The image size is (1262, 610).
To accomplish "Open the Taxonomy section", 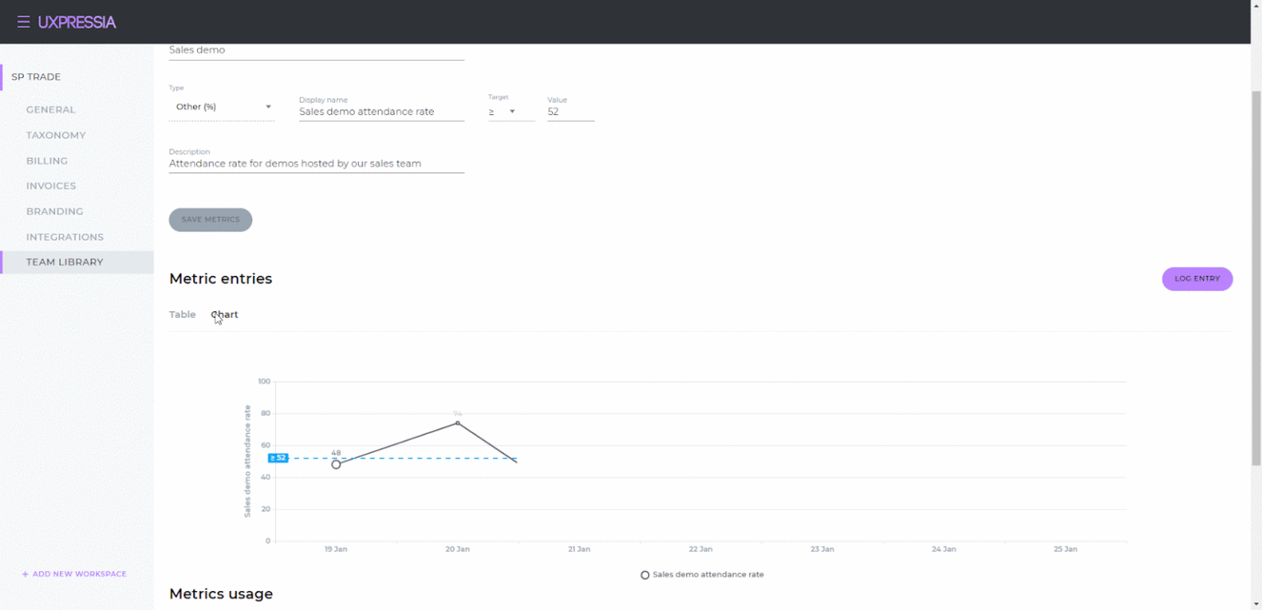I will tap(56, 135).
